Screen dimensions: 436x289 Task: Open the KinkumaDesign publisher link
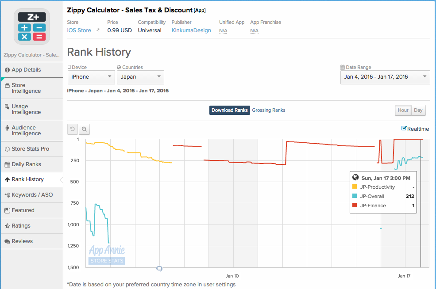pyautogui.click(x=191, y=30)
